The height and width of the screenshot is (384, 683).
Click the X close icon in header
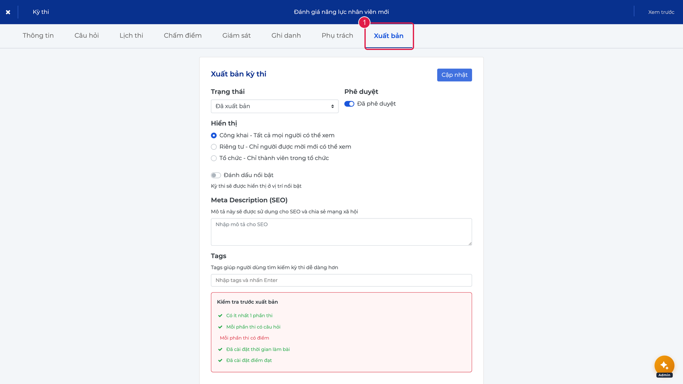pos(8,12)
